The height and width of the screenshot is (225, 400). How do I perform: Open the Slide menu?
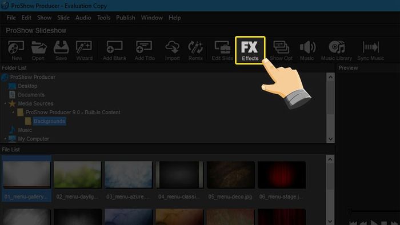(63, 18)
